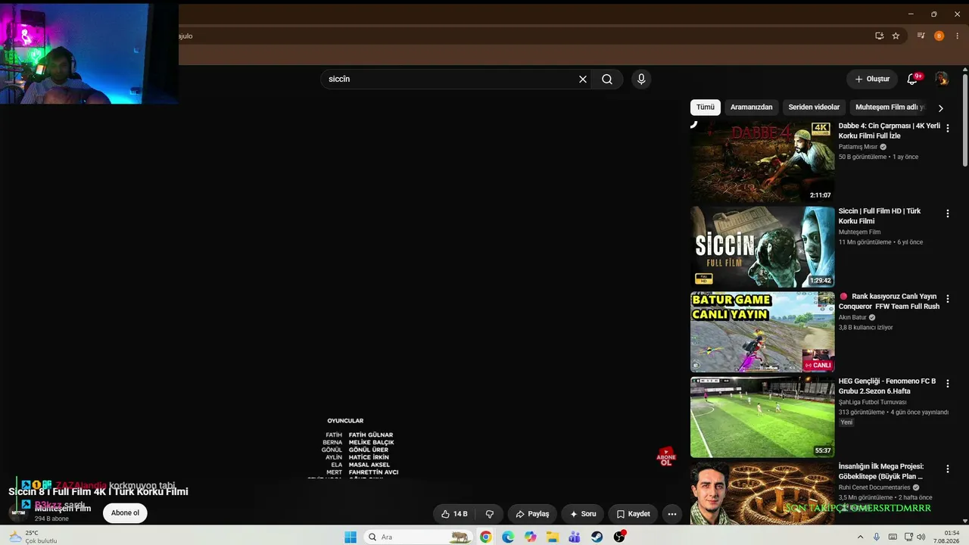
Task: Show hidden system tray icons
Action: coord(860,537)
